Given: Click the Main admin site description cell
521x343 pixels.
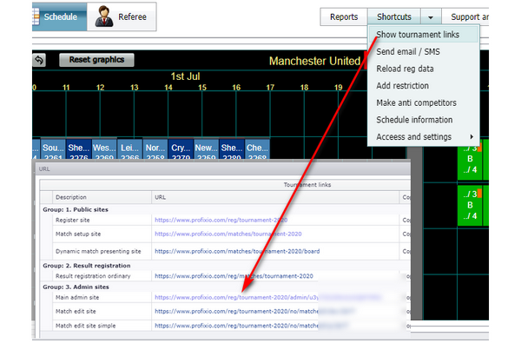Looking at the screenshot, I should tap(102, 298).
